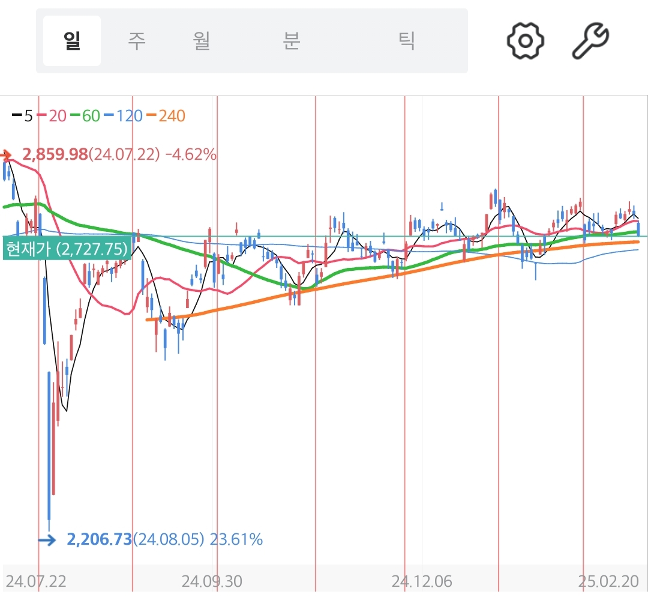Click the 24.12.06 date on the time axis
This screenshot has height=600, width=648.
(x=422, y=581)
